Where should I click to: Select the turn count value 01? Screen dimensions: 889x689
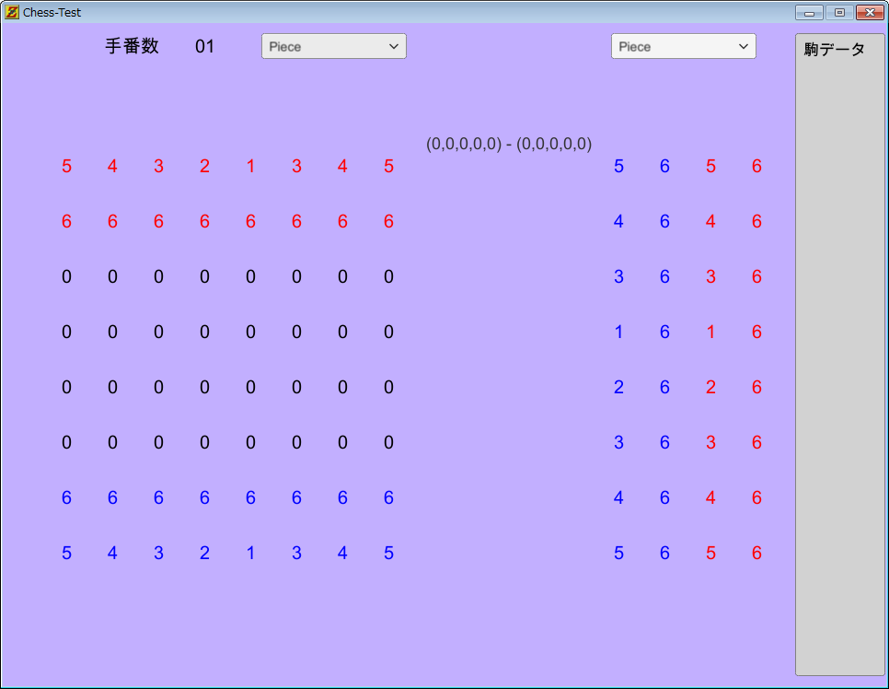(x=204, y=47)
